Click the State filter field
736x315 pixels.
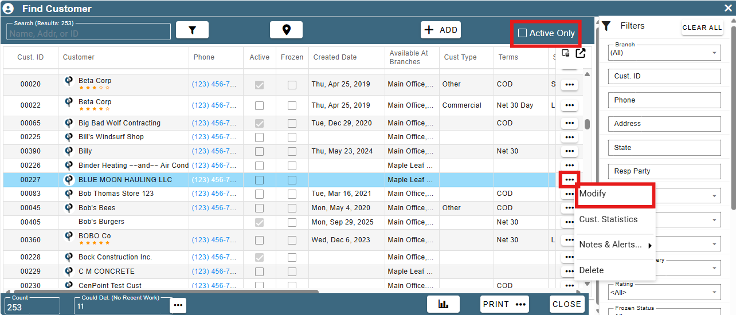pos(664,148)
